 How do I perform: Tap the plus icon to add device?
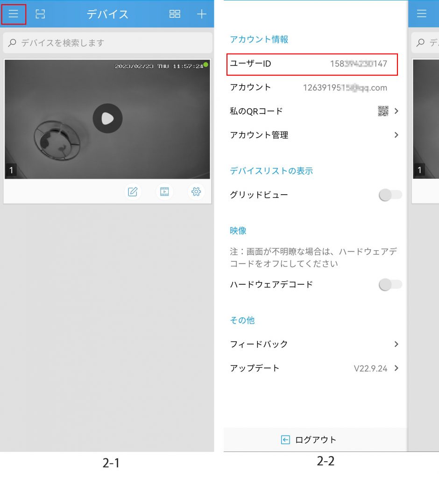(x=201, y=14)
